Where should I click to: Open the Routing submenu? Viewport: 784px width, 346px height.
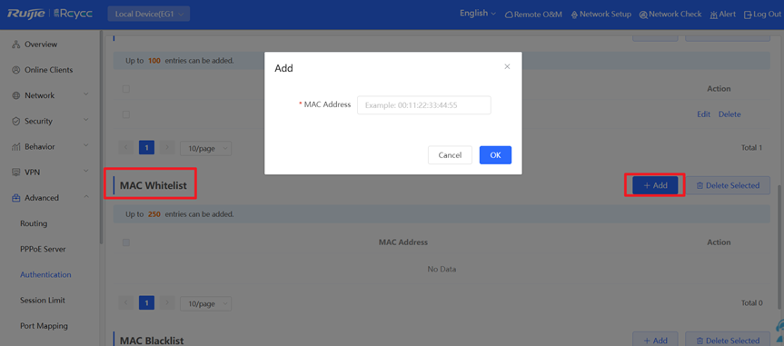(34, 223)
